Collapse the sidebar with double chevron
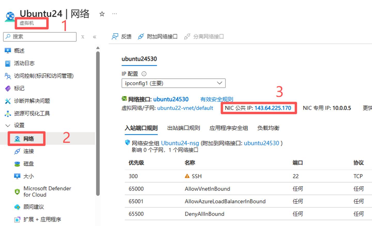372x226 pixels. click(94, 37)
